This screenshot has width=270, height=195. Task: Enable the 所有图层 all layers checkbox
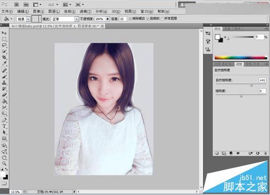[162, 19]
